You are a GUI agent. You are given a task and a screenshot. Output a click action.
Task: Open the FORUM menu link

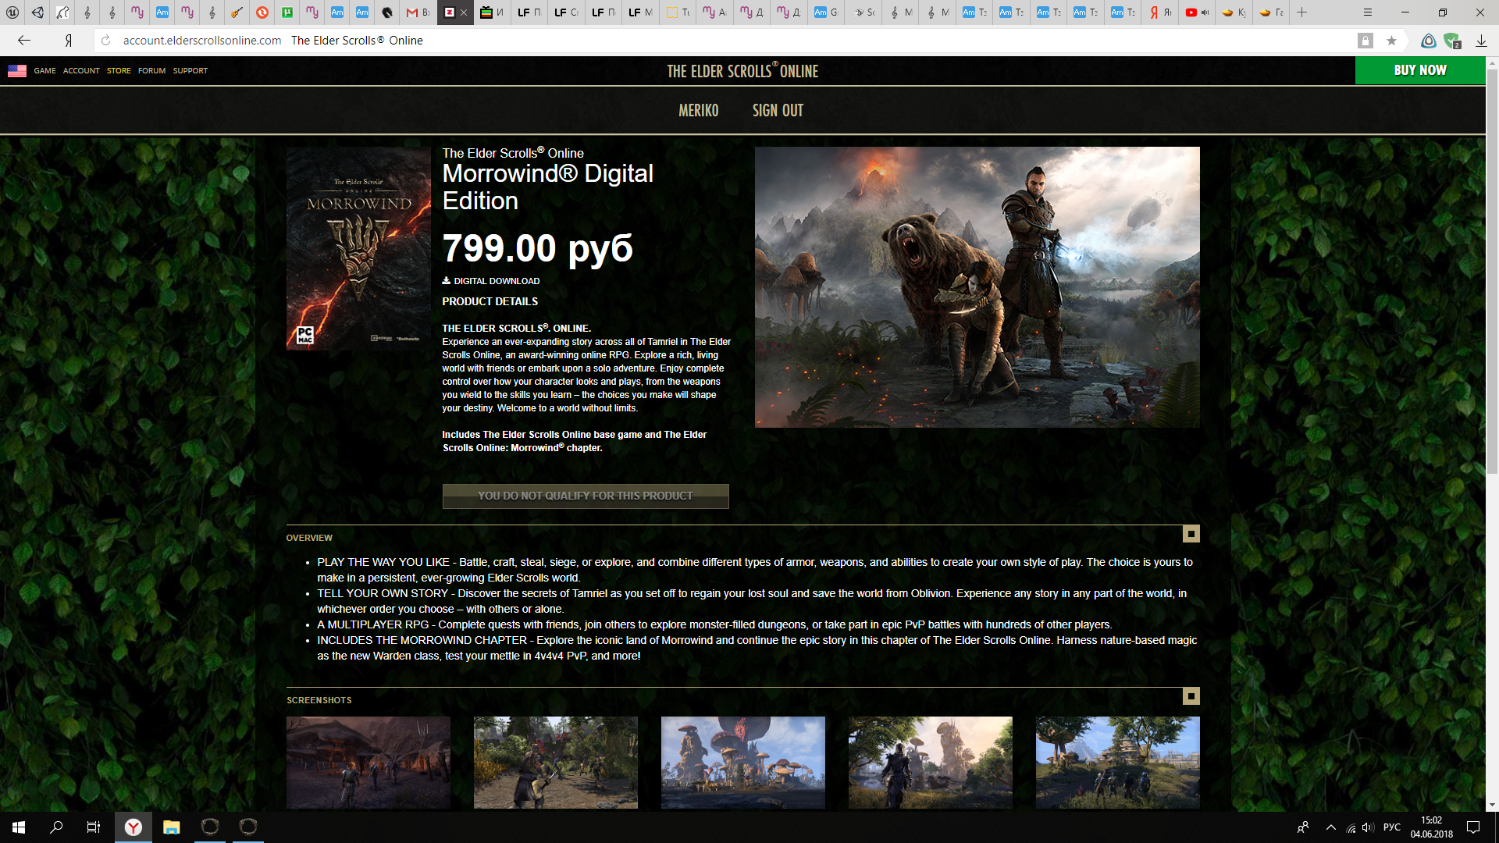click(151, 71)
